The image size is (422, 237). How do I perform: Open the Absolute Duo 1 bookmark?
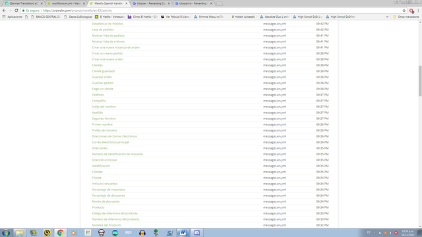click(274, 16)
